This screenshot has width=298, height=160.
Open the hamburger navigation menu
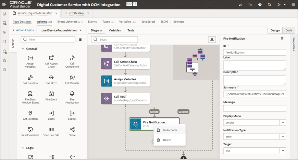coord(4,4)
